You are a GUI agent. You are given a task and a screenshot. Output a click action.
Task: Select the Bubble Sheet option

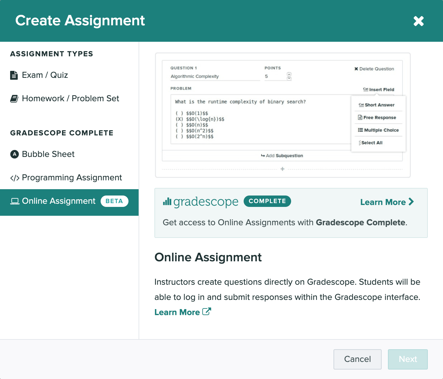[x=42, y=154]
